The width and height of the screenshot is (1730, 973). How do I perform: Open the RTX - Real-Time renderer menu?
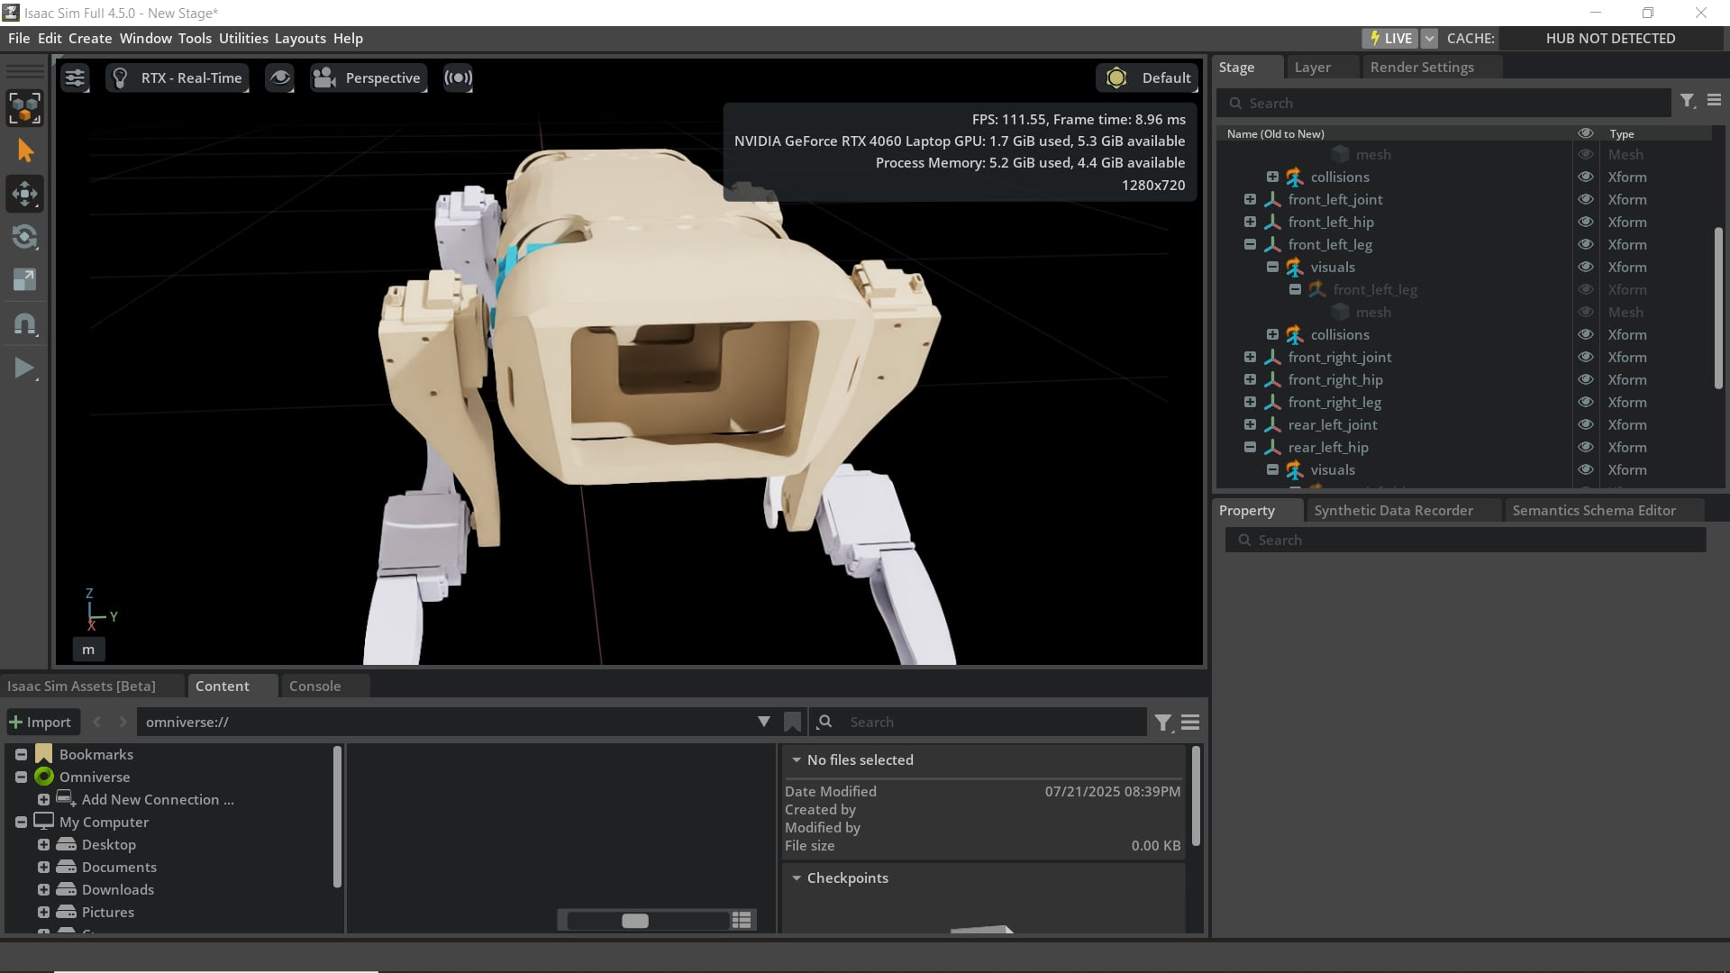click(x=178, y=78)
